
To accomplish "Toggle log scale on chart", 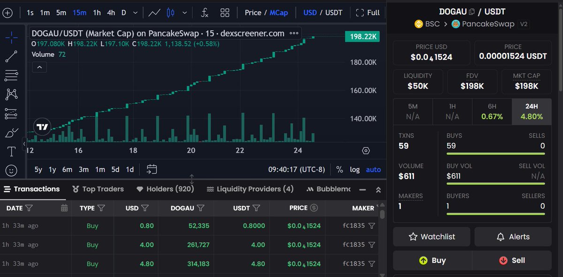I will (355, 169).
